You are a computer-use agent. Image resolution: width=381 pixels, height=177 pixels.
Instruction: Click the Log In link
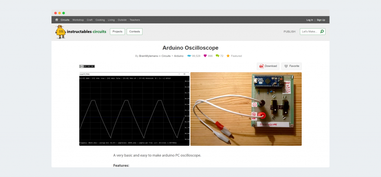point(310,20)
